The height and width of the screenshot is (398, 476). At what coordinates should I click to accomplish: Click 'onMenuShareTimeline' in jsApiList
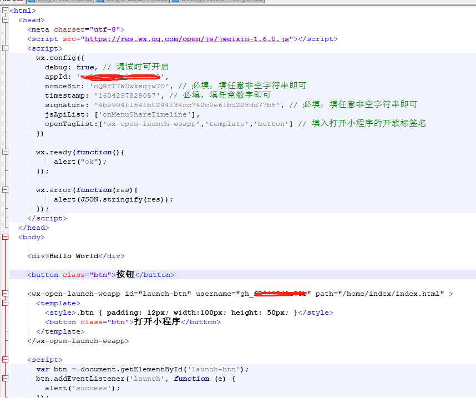(x=145, y=114)
